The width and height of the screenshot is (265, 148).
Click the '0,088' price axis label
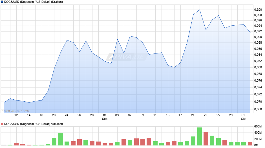point(258,42)
